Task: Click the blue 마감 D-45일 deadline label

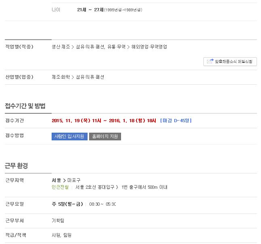Action: click(176, 121)
